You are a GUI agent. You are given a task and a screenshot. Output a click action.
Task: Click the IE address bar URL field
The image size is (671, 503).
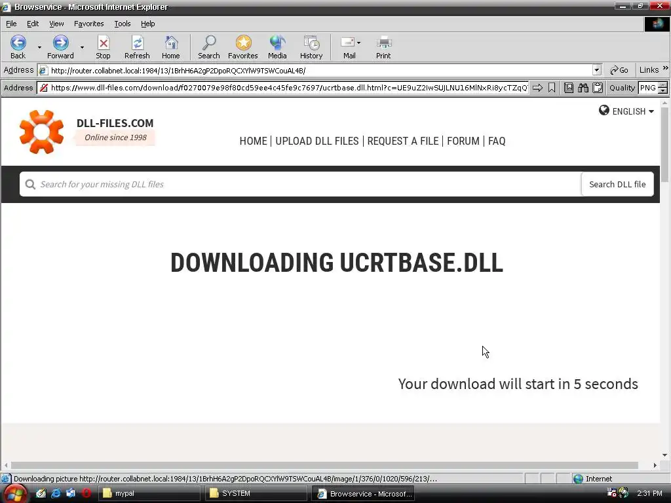pyautogui.click(x=315, y=70)
